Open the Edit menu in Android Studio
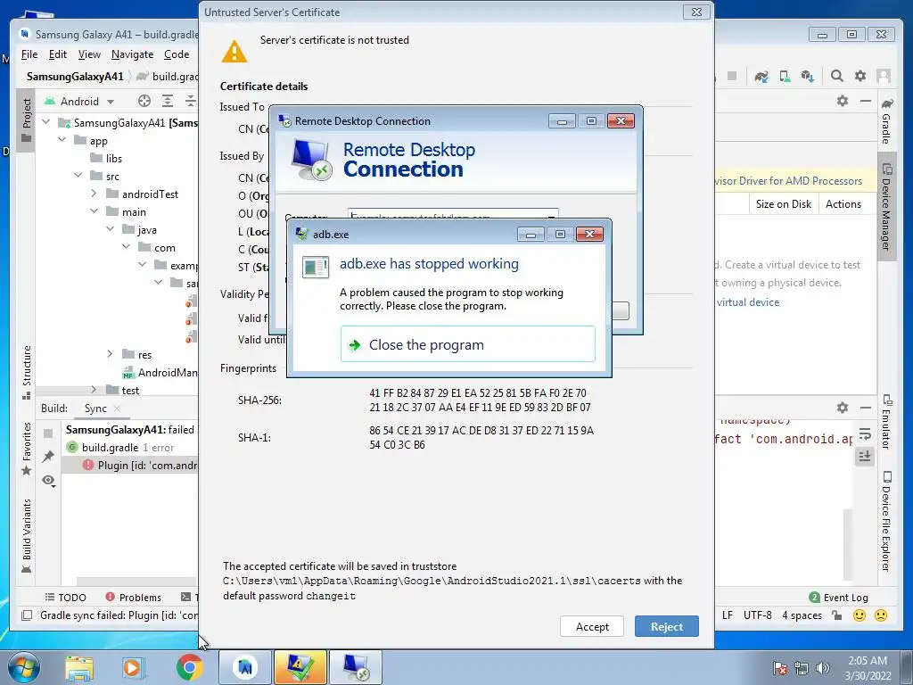Viewport: 913px width, 685px height. click(x=58, y=54)
